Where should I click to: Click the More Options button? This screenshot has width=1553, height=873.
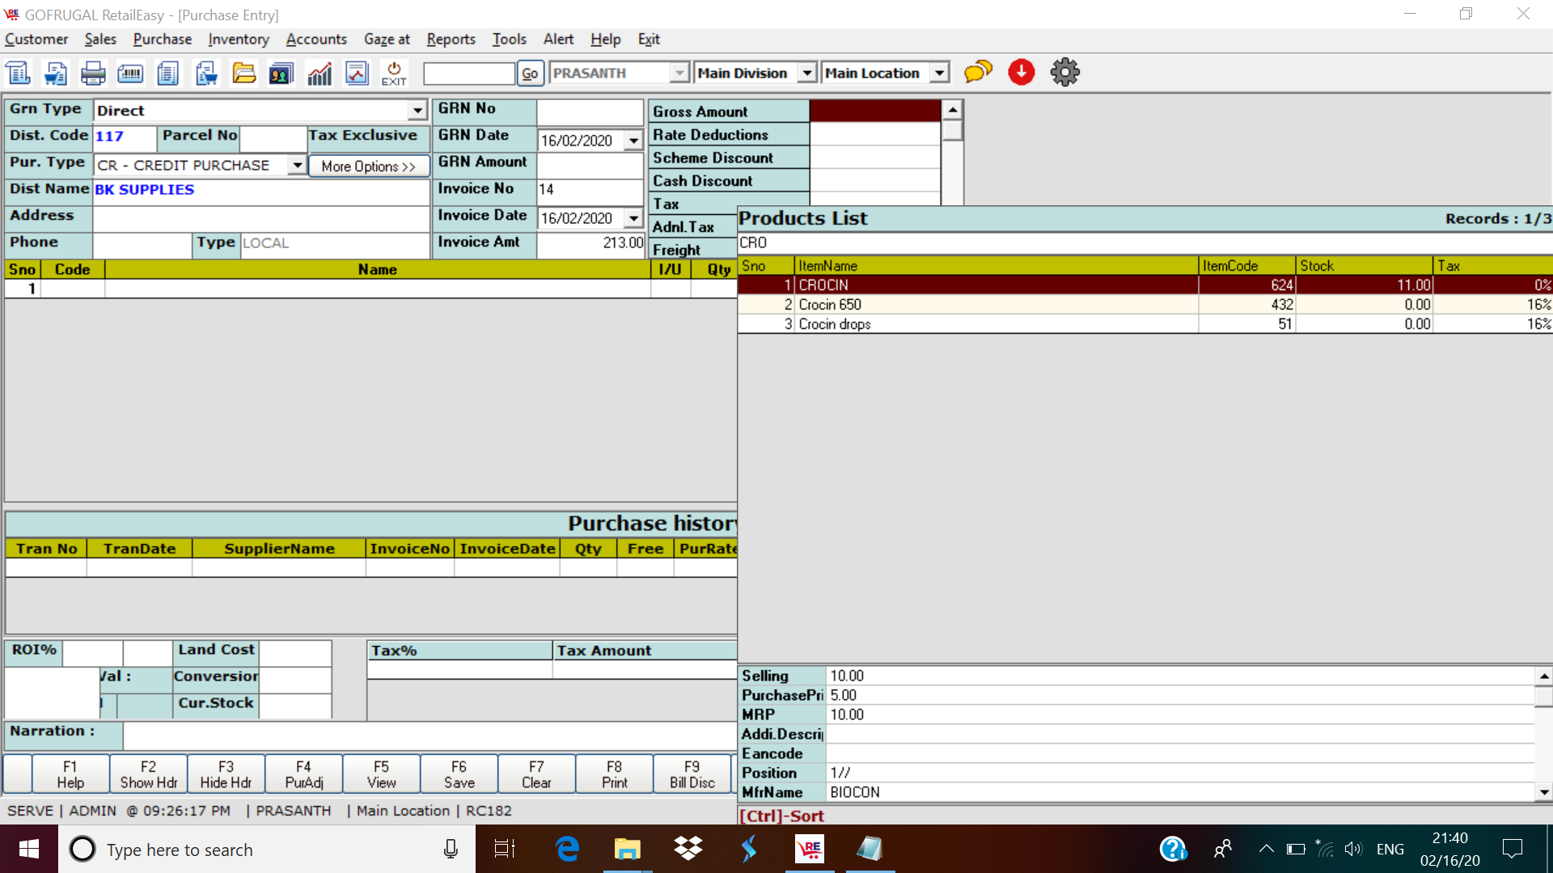point(368,167)
